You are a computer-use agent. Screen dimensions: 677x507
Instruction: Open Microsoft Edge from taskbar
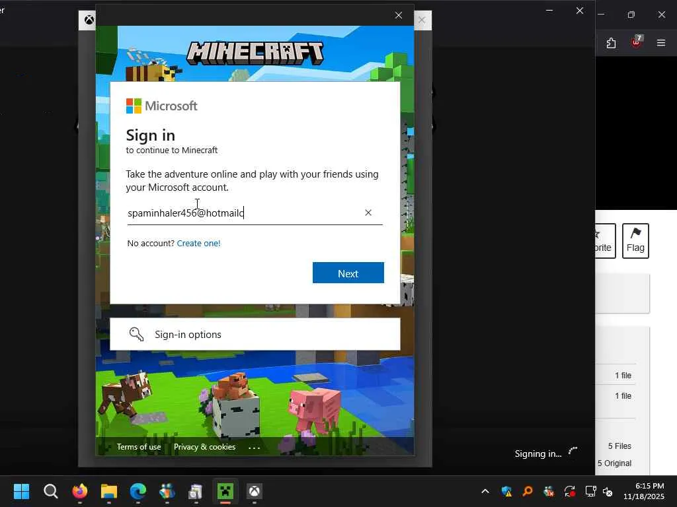[138, 491]
